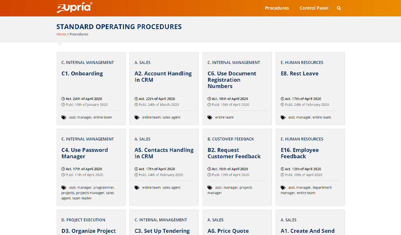Go to Home via breadcrumb link
The image size is (401, 235).
pos(61,34)
